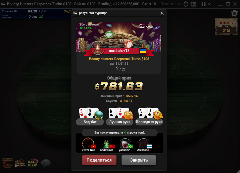This screenshot has height=173, width=240.
Task: Select the Бэд-бит hand replay
Action: (x=90, y=116)
